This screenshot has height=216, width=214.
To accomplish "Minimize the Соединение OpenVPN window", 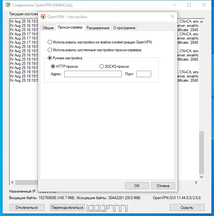I will point(174,5).
